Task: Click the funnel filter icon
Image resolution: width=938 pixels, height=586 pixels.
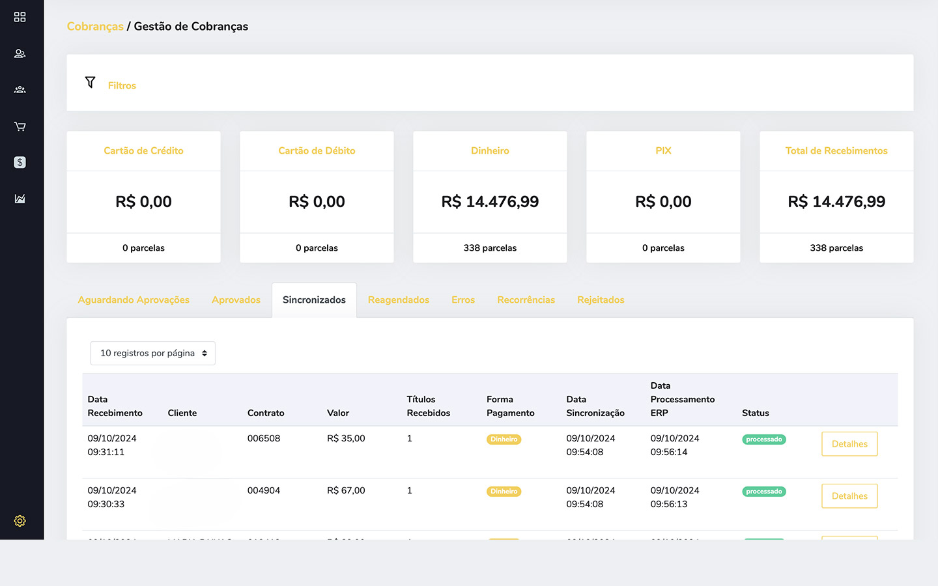Action: click(x=91, y=83)
